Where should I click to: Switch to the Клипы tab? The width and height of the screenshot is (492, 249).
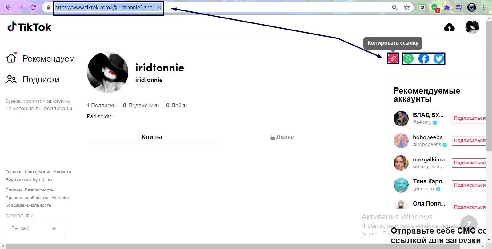tap(152, 137)
